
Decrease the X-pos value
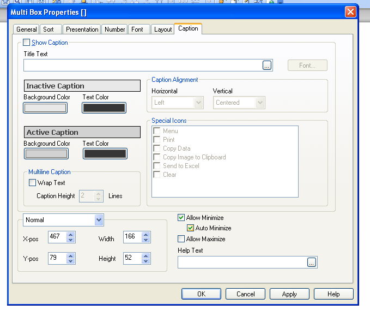click(x=70, y=240)
